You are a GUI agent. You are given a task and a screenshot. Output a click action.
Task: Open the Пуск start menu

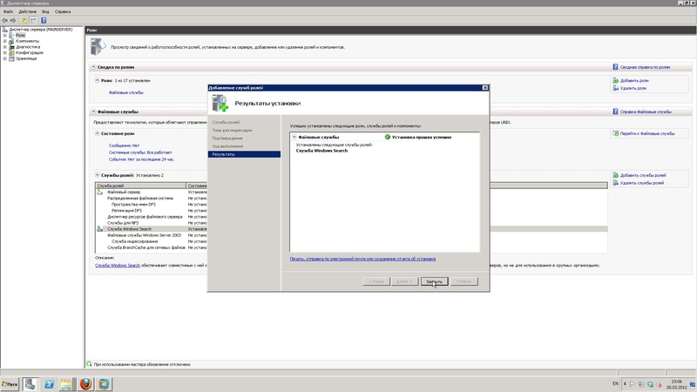click(10, 384)
